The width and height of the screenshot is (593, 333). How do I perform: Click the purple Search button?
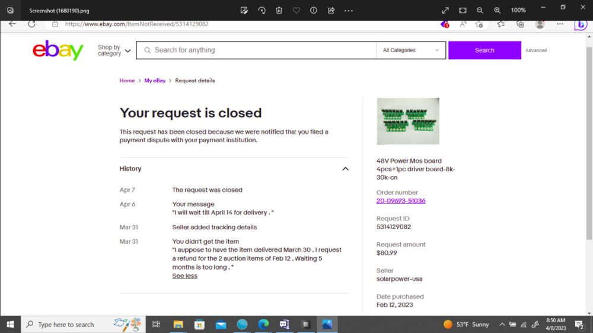click(x=484, y=50)
